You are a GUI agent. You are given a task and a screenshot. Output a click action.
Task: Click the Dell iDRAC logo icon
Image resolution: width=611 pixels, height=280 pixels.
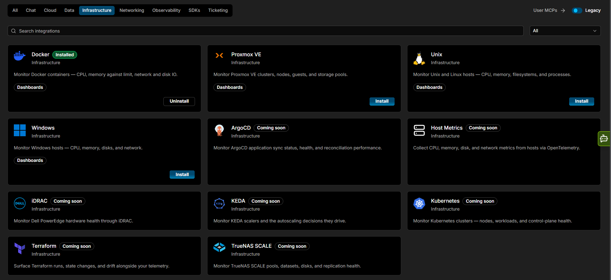tap(20, 203)
